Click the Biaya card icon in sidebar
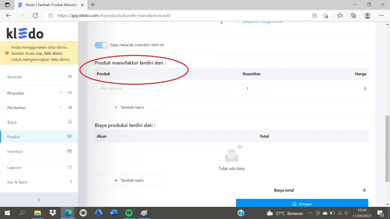Screen dimensions: 390x219 (70, 122)
